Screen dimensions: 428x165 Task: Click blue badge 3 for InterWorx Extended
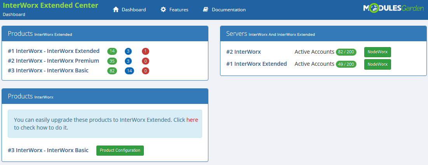click(x=129, y=51)
